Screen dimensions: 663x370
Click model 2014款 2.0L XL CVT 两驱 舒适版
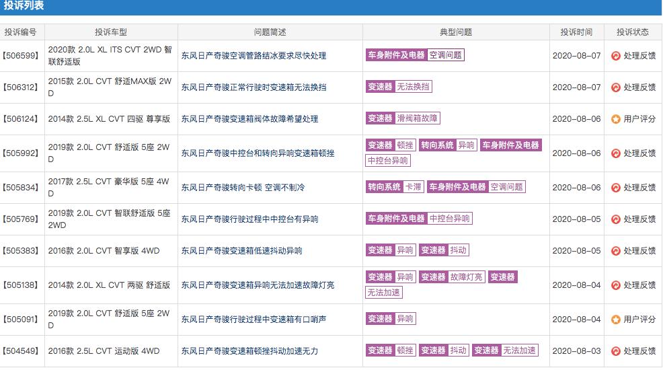(x=109, y=285)
